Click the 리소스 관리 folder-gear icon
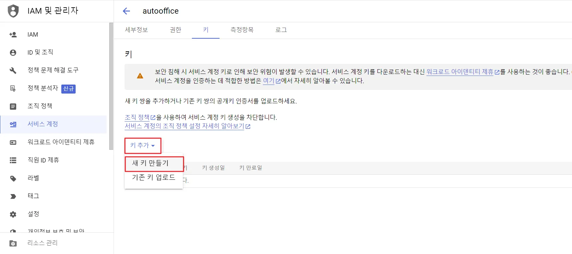Image resolution: width=572 pixels, height=254 pixels. (13, 243)
